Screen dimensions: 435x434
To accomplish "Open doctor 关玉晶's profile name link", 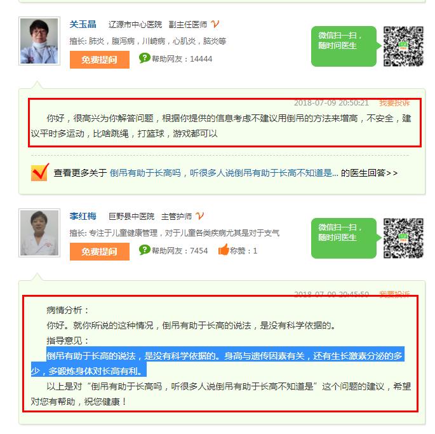I will 83,24.
